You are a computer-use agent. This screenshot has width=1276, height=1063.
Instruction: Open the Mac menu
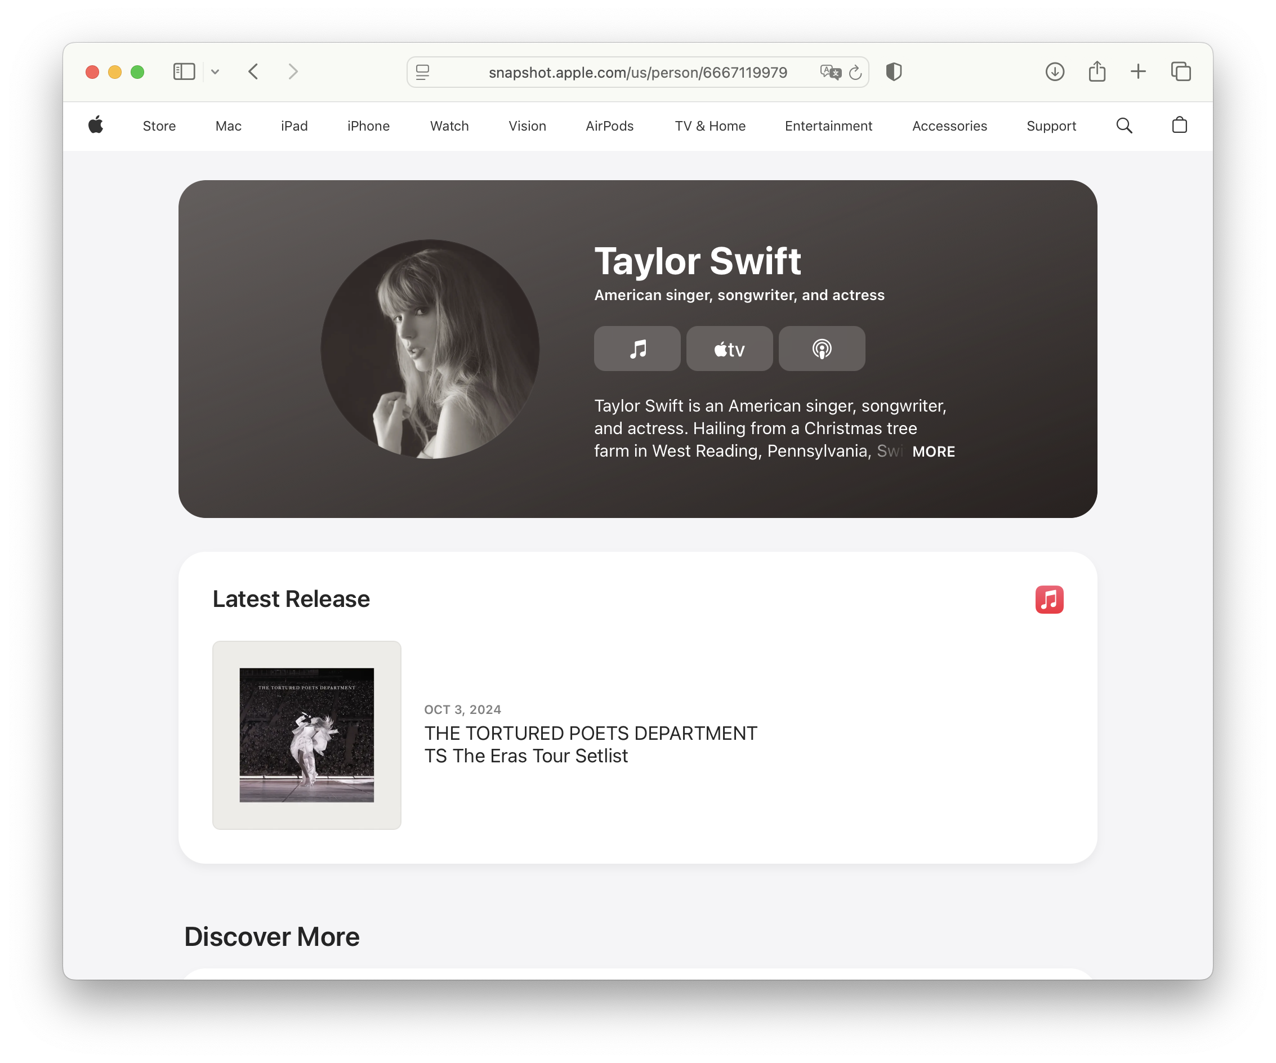(229, 126)
